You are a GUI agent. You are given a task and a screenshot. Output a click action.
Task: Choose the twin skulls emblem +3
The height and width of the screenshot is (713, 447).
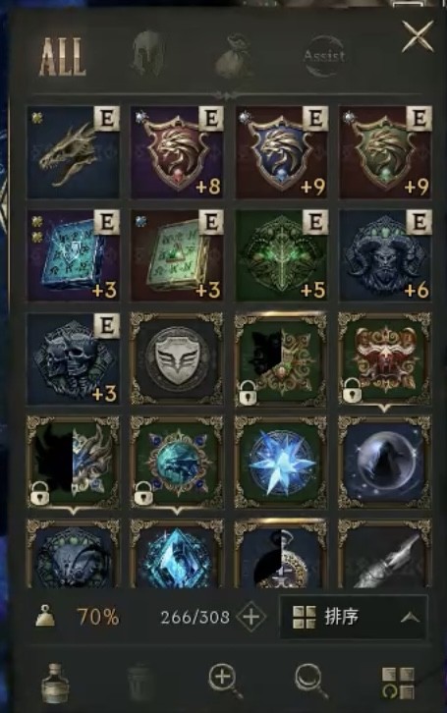tap(74, 358)
